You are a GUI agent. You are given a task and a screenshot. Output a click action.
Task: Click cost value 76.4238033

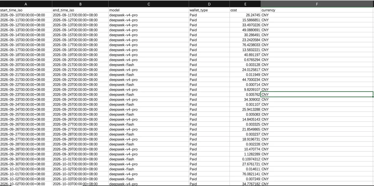[x=245, y=45]
